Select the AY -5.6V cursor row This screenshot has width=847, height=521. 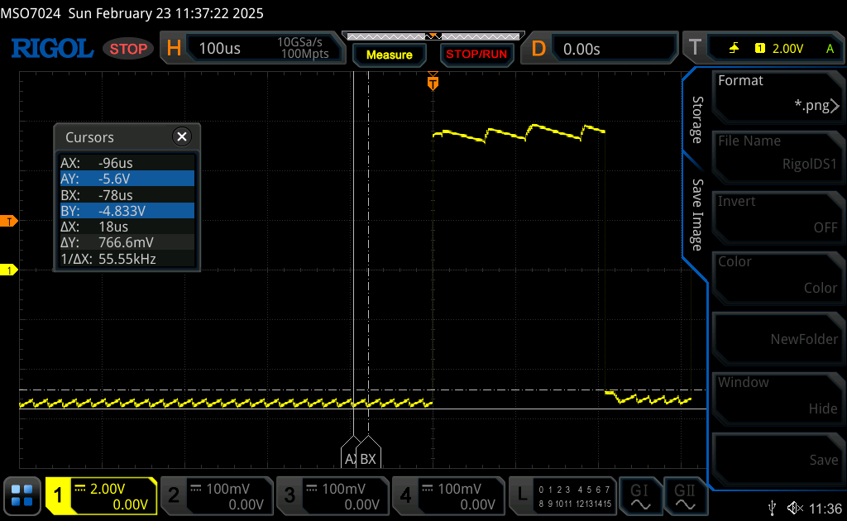coord(127,179)
